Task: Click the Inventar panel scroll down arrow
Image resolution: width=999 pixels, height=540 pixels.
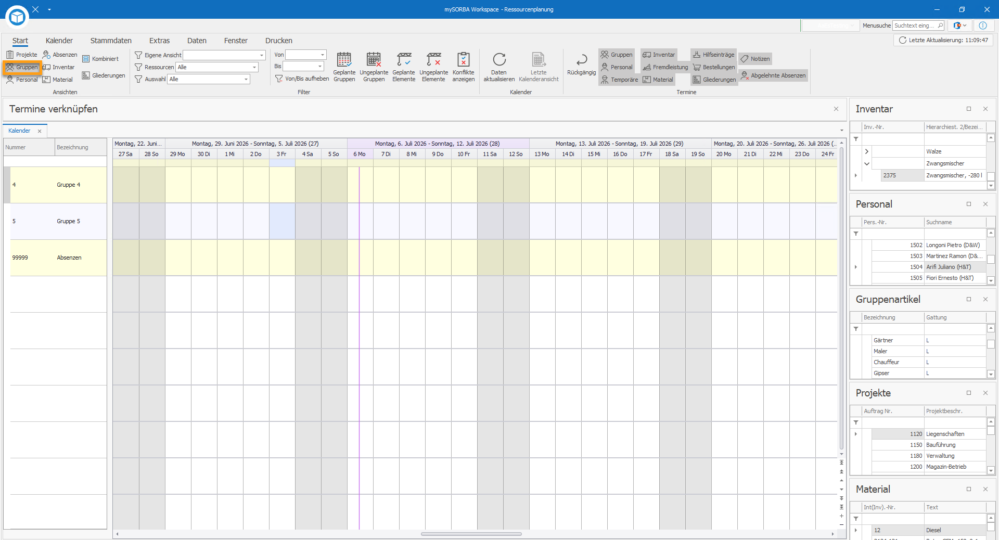Action: [991, 185]
